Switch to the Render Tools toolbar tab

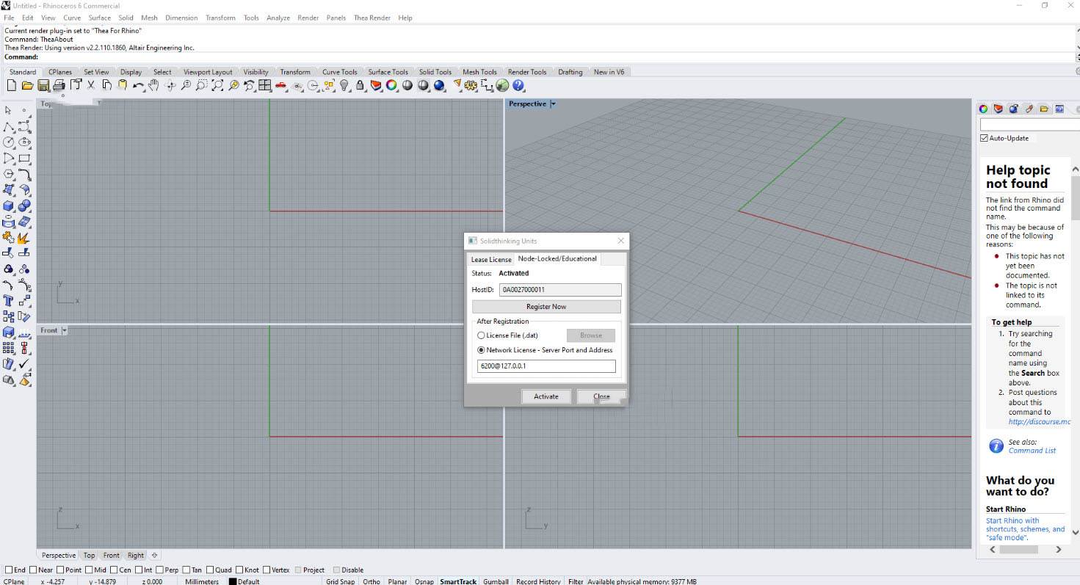pos(527,72)
